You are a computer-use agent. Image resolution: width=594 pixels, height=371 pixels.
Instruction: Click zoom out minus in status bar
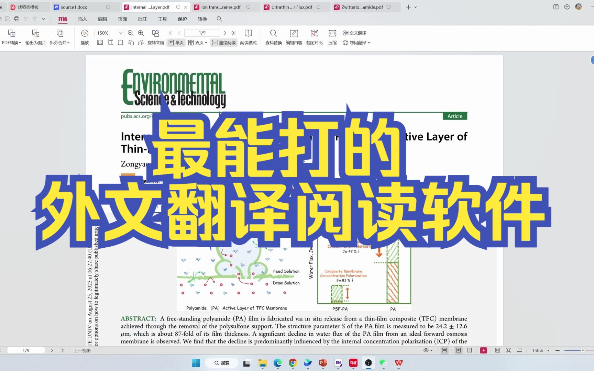click(x=558, y=350)
